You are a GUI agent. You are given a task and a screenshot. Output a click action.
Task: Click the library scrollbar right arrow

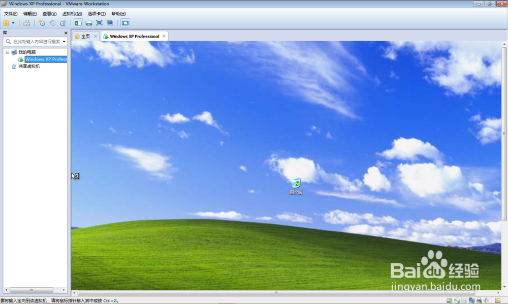click(64, 290)
